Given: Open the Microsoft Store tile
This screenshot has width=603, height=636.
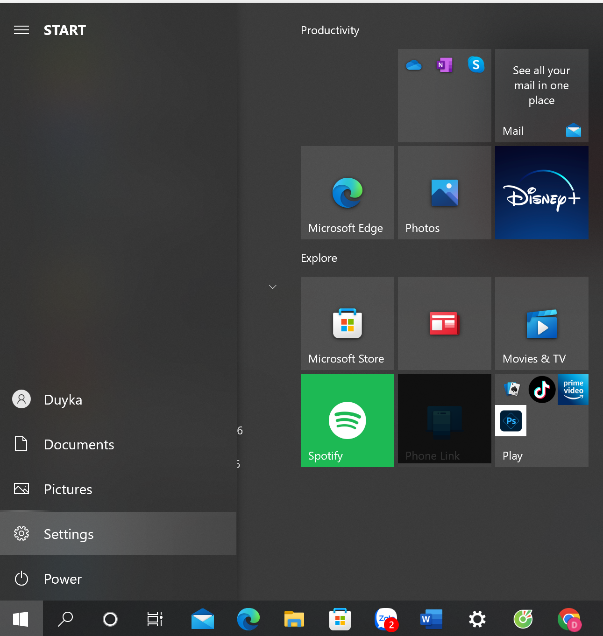Looking at the screenshot, I should [348, 323].
